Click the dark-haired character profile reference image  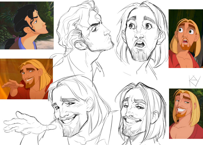tap(27, 25)
